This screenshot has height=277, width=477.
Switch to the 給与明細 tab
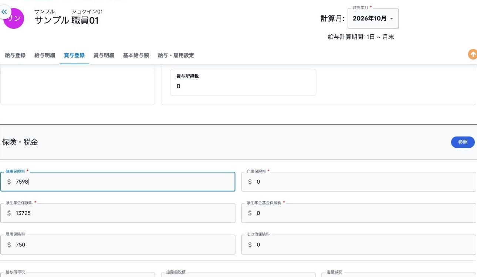click(x=45, y=55)
